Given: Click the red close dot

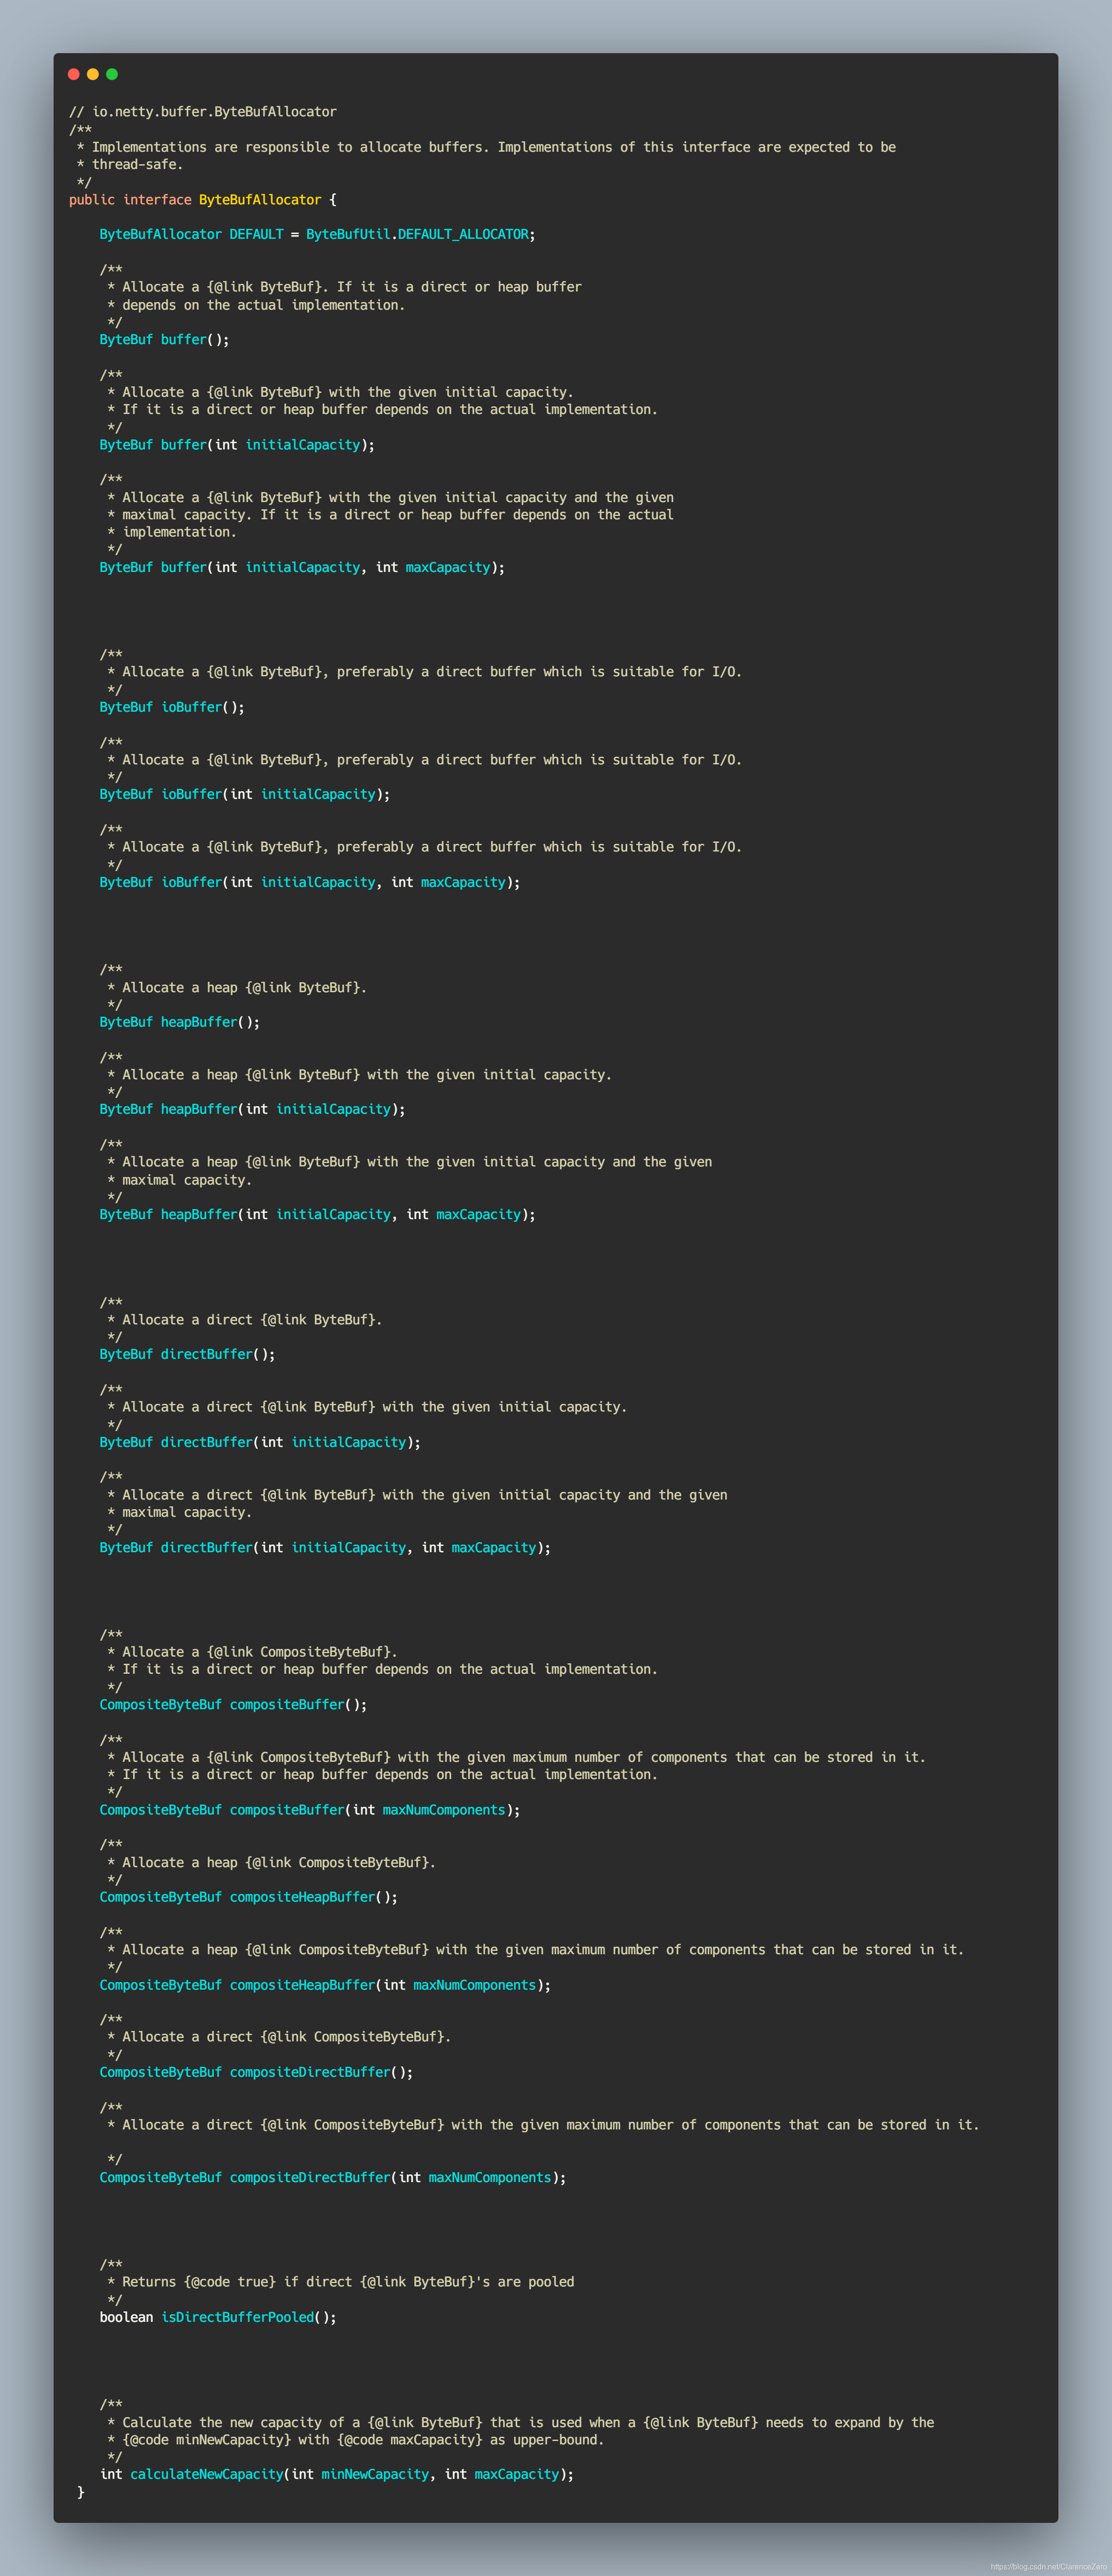Looking at the screenshot, I should click(73, 74).
